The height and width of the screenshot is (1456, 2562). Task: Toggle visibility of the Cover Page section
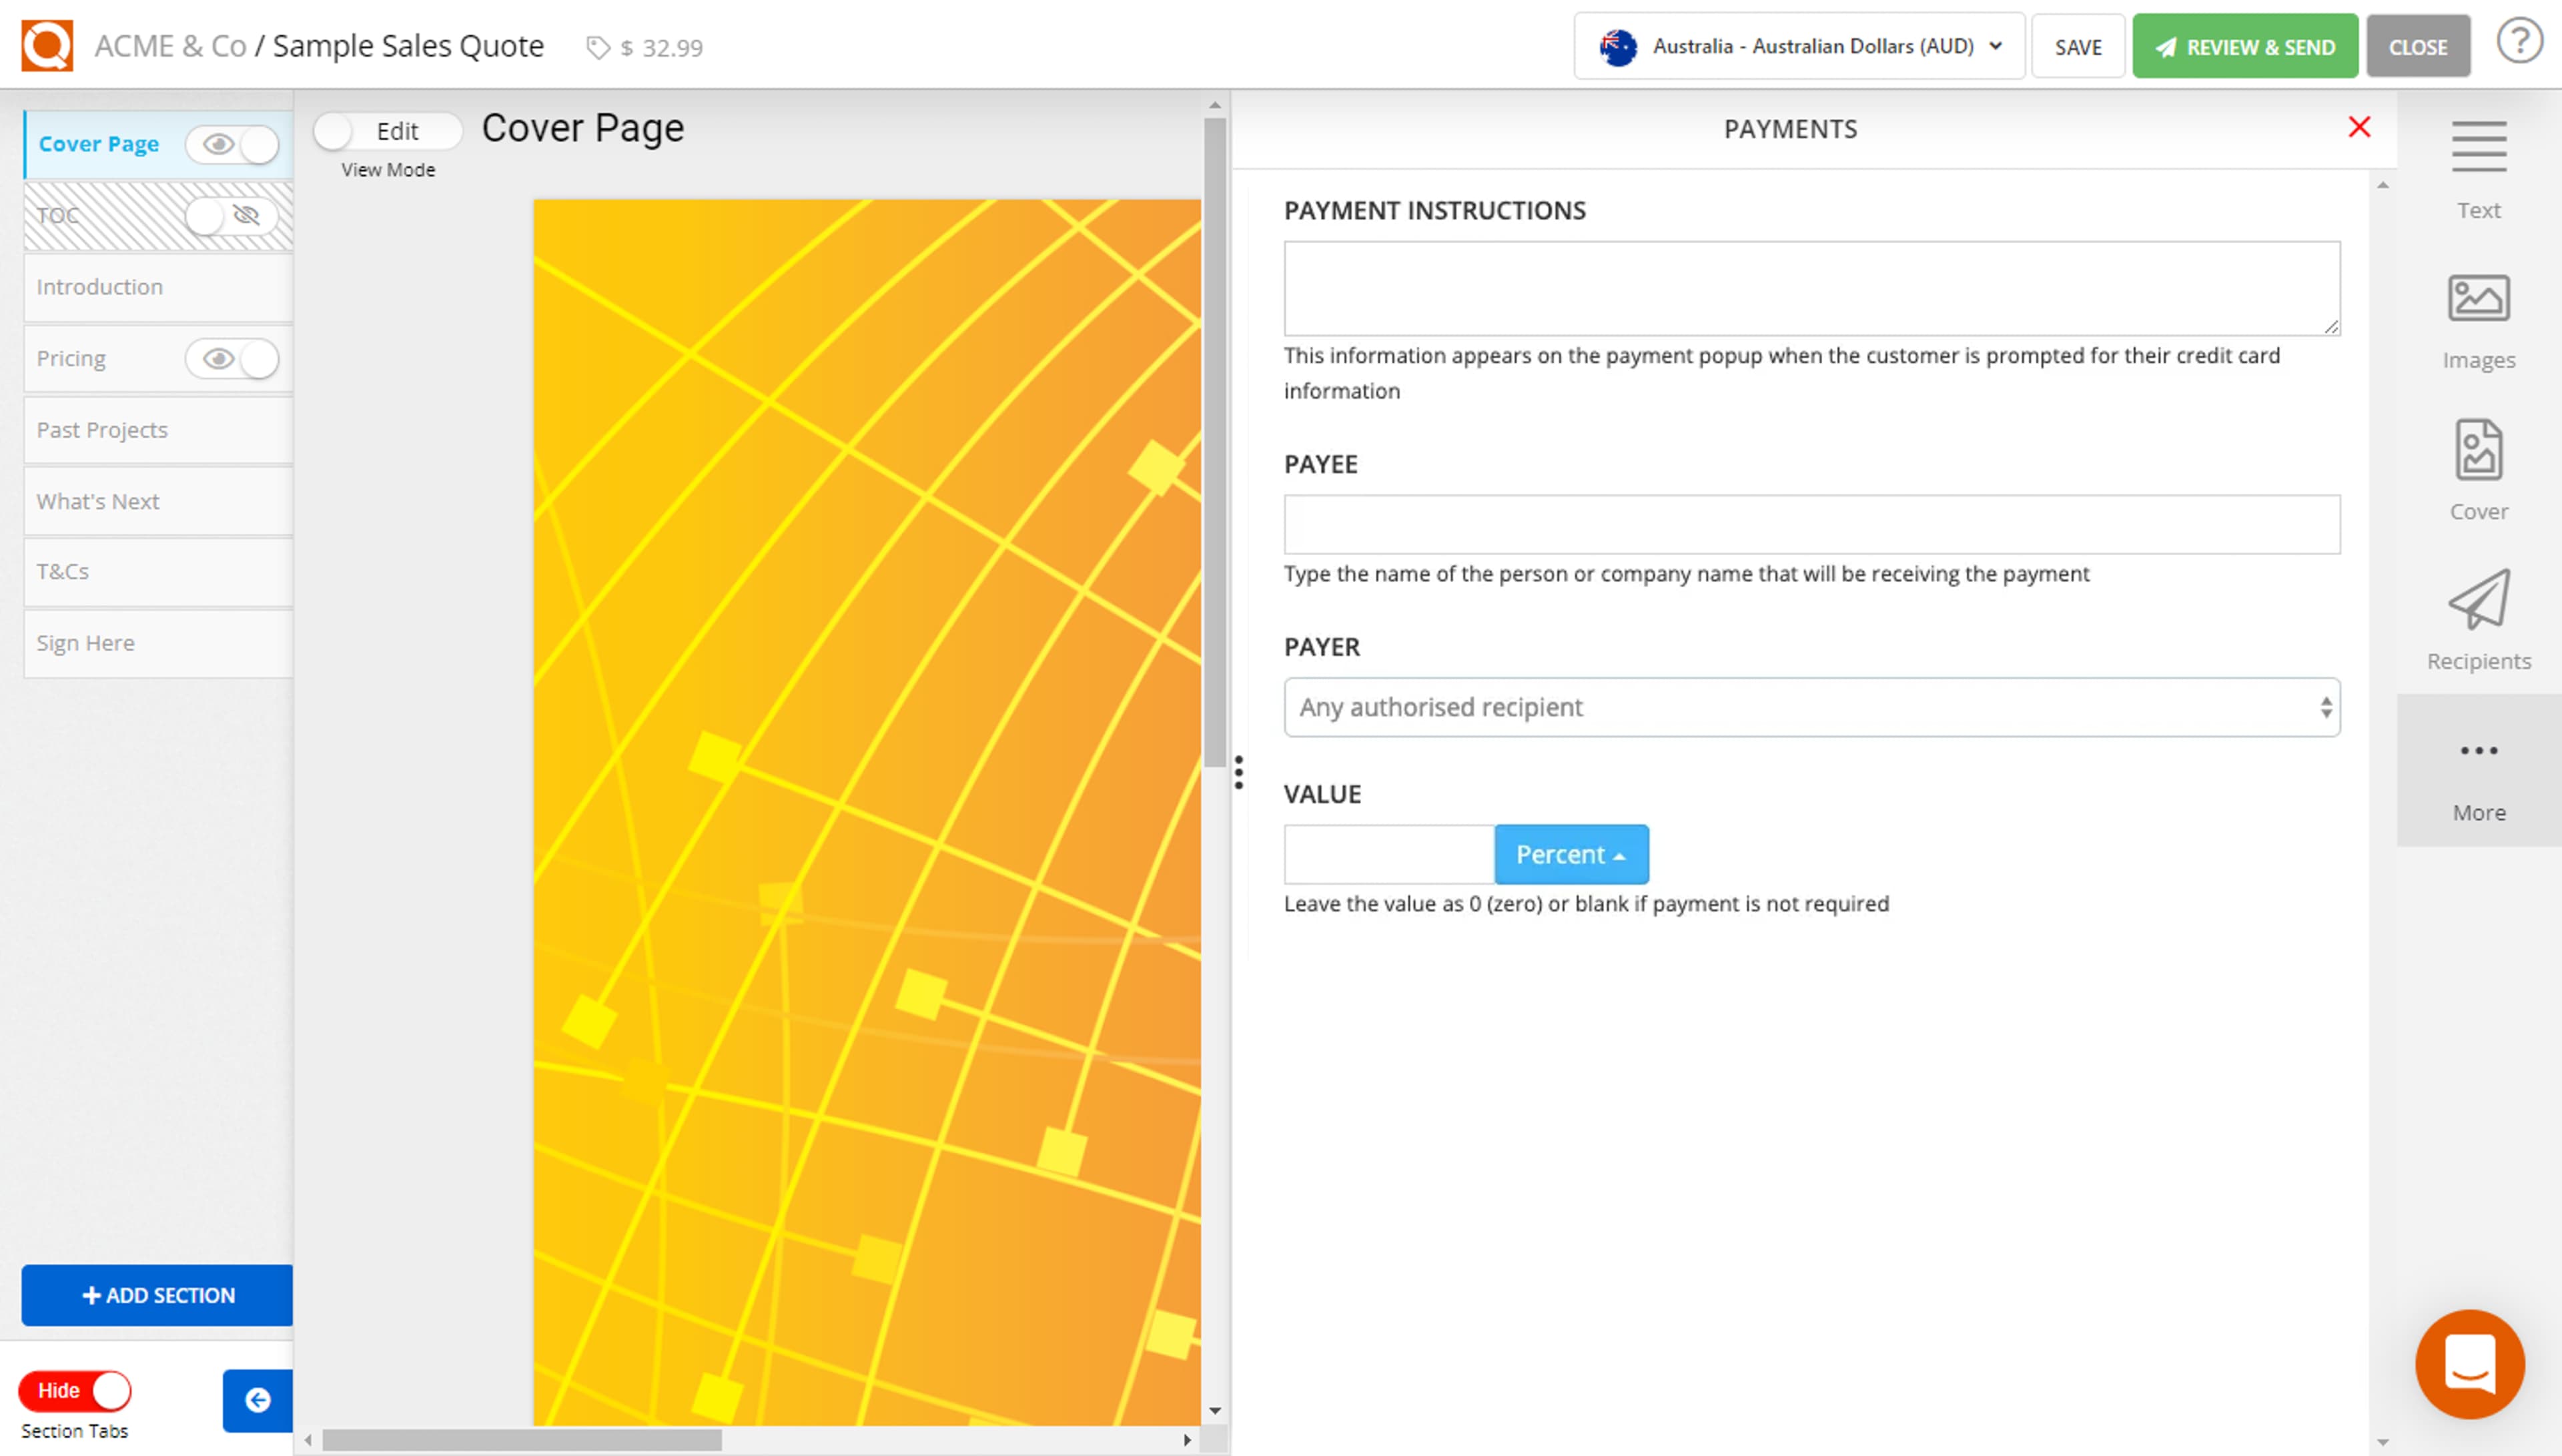click(x=232, y=144)
